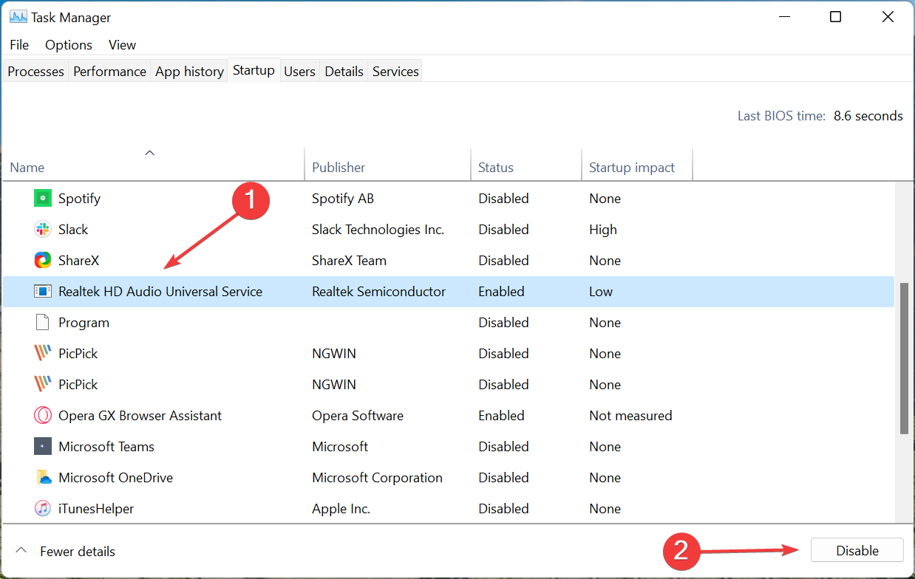Select the Microsoft Teams row name
The image size is (915, 579).
106,447
